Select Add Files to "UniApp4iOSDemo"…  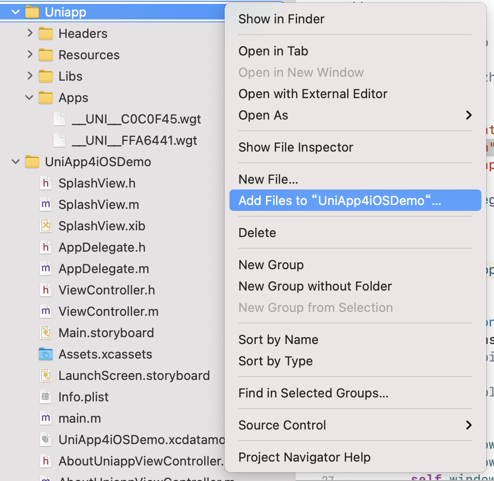[x=355, y=200]
